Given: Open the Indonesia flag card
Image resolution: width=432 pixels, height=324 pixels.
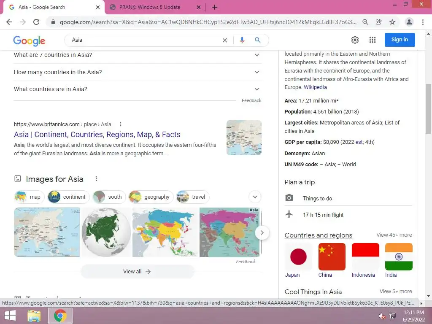Looking at the screenshot, I should [x=365, y=260].
